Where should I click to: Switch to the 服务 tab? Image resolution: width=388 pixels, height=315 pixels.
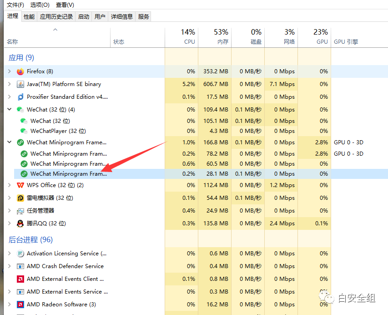(144, 16)
